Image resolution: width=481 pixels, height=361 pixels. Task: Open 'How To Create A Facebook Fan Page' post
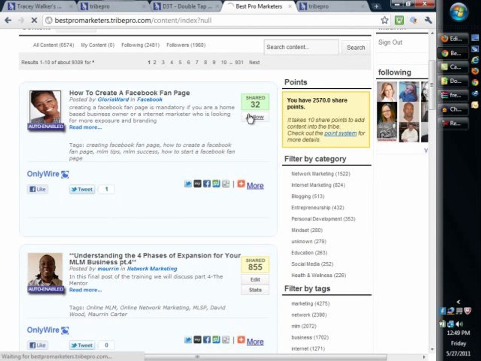tap(129, 93)
